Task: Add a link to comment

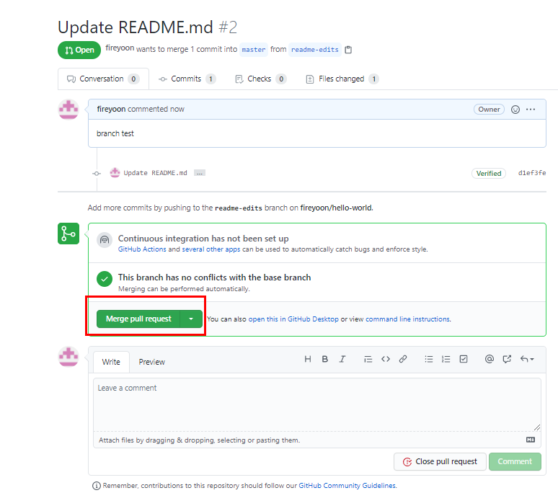Action: (x=403, y=359)
